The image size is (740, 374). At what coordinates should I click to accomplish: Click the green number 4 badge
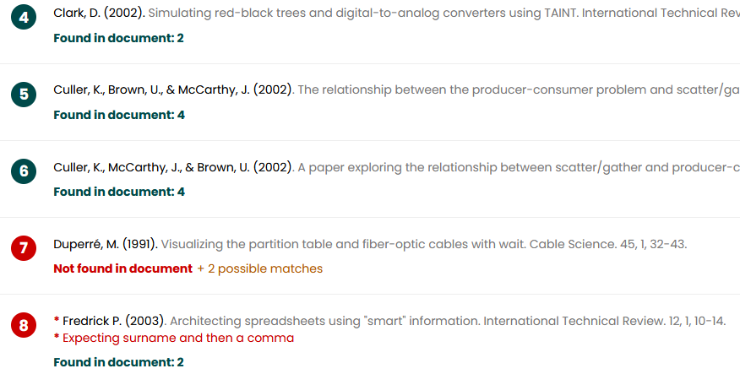[24, 18]
